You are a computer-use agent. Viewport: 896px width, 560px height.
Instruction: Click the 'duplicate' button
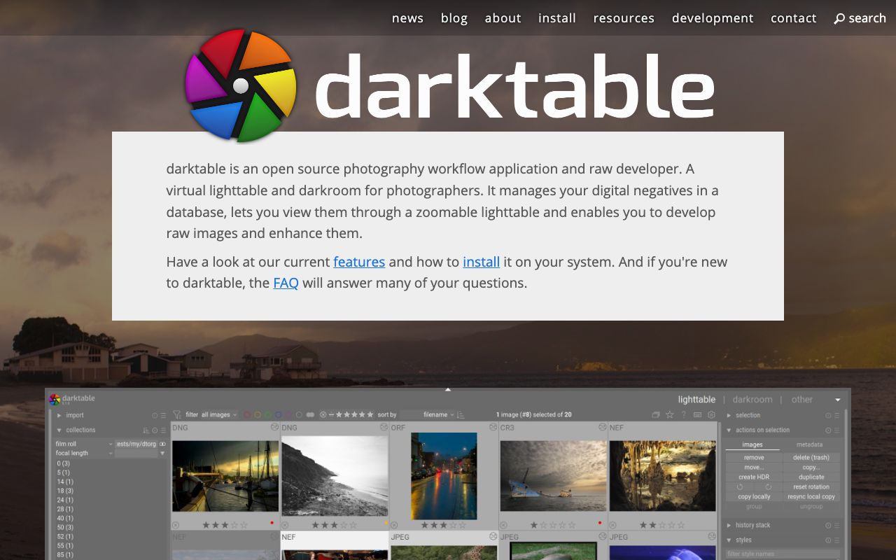coord(811,477)
